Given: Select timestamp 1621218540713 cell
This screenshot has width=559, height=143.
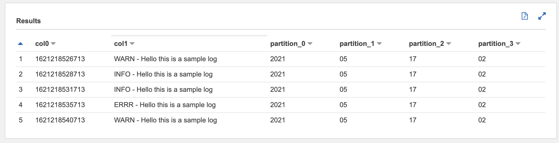Looking at the screenshot, I should pos(60,120).
